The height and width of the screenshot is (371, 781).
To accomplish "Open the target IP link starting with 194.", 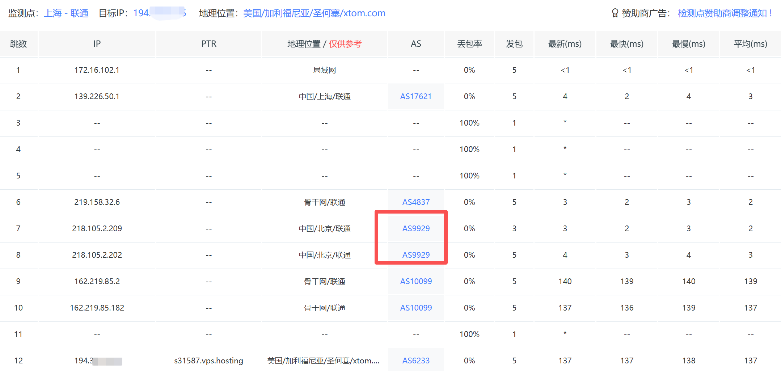I will [160, 13].
